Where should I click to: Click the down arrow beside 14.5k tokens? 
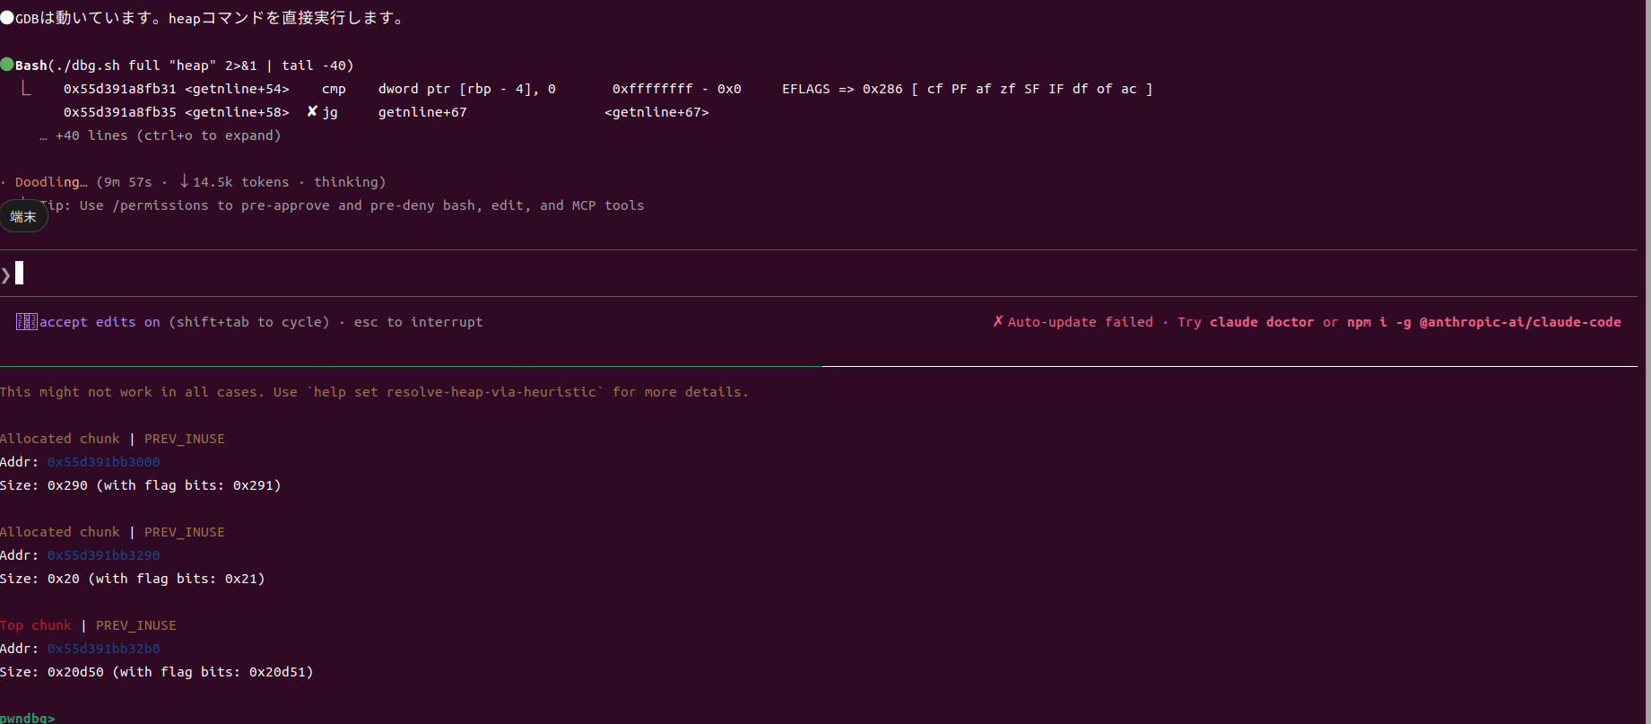[x=184, y=181]
